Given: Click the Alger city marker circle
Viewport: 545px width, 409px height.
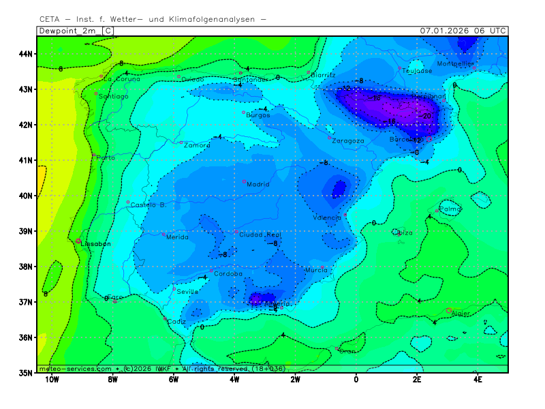Looking at the screenshot, I should point(449,310).
